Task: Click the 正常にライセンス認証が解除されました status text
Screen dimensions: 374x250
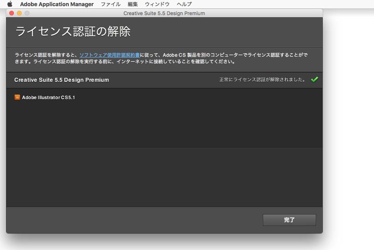Action: [x=262, y=79]
